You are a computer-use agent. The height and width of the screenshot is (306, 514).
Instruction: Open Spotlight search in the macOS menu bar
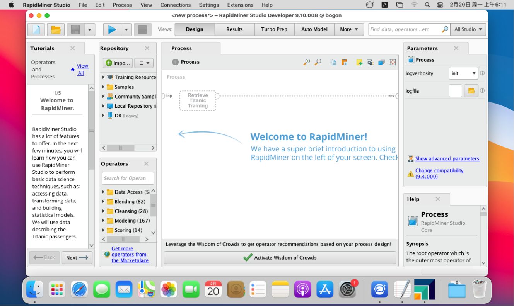click(427, 5)
